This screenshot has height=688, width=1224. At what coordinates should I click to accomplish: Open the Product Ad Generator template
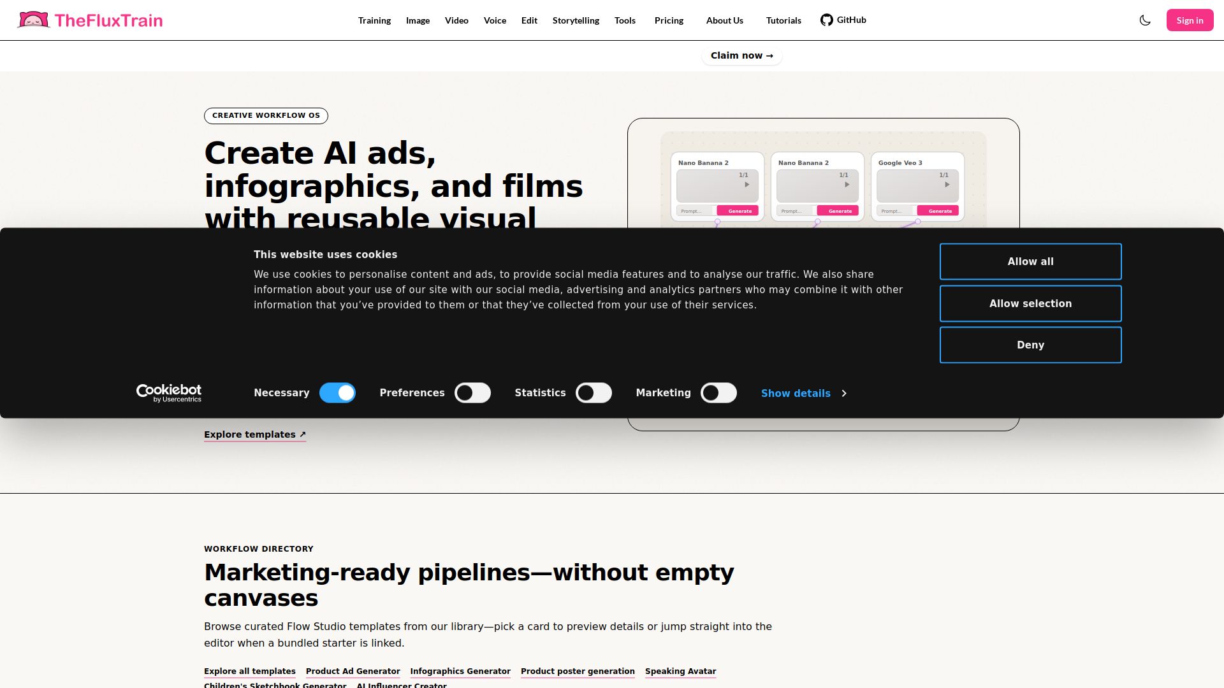(353, 671)
